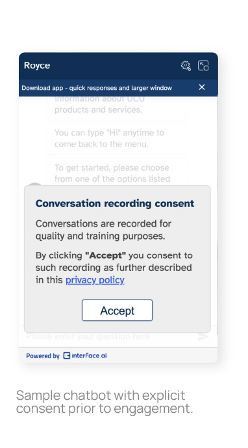Screen dimensions: 248x448
Task: Dismiss the Download app banner with X
Action: (202, 87)
